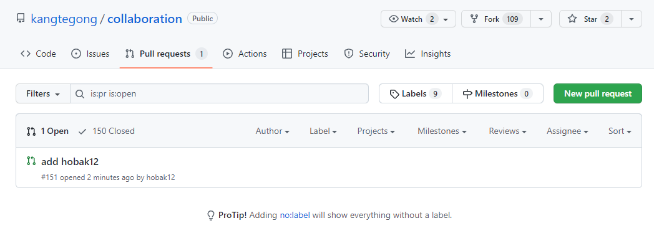Expand the Star lists dropdown arrow
654x246 pixels.
click(632, 19)
